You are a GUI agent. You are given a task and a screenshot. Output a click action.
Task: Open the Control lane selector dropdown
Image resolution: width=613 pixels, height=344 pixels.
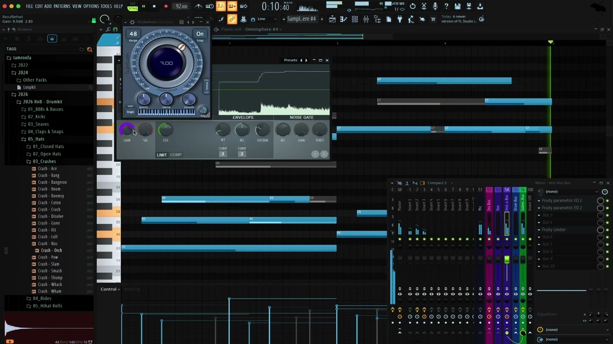point(110,289)
